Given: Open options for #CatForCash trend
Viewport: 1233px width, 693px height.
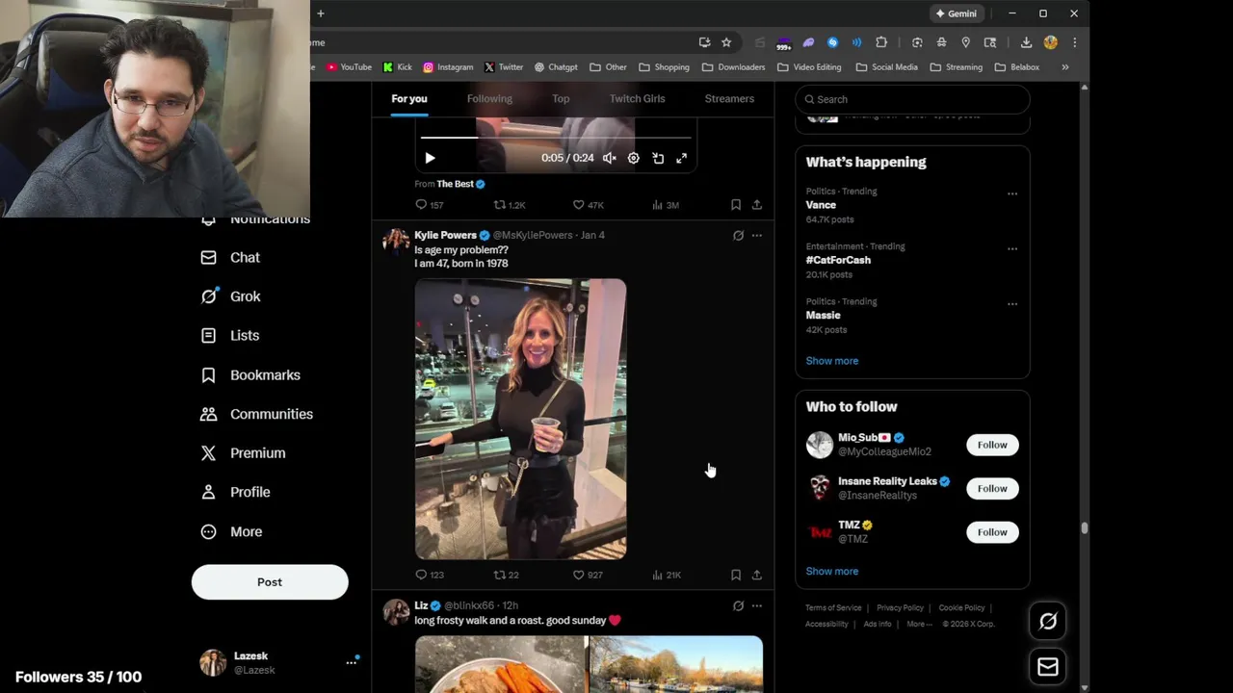Looking at the screenshot, I should point(1012,248).
